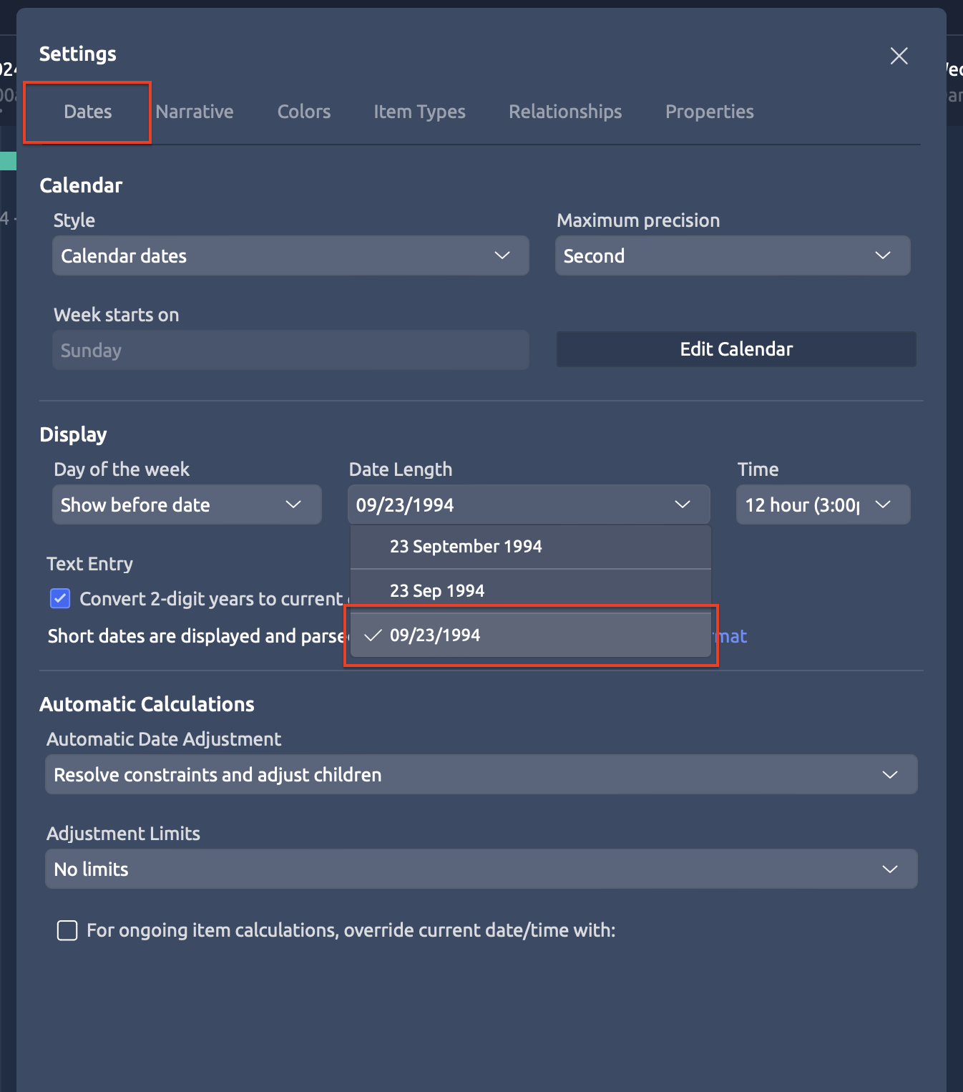Go to the Relationships tab
The height and width of the screenshot is (1092, 963).
565,112
